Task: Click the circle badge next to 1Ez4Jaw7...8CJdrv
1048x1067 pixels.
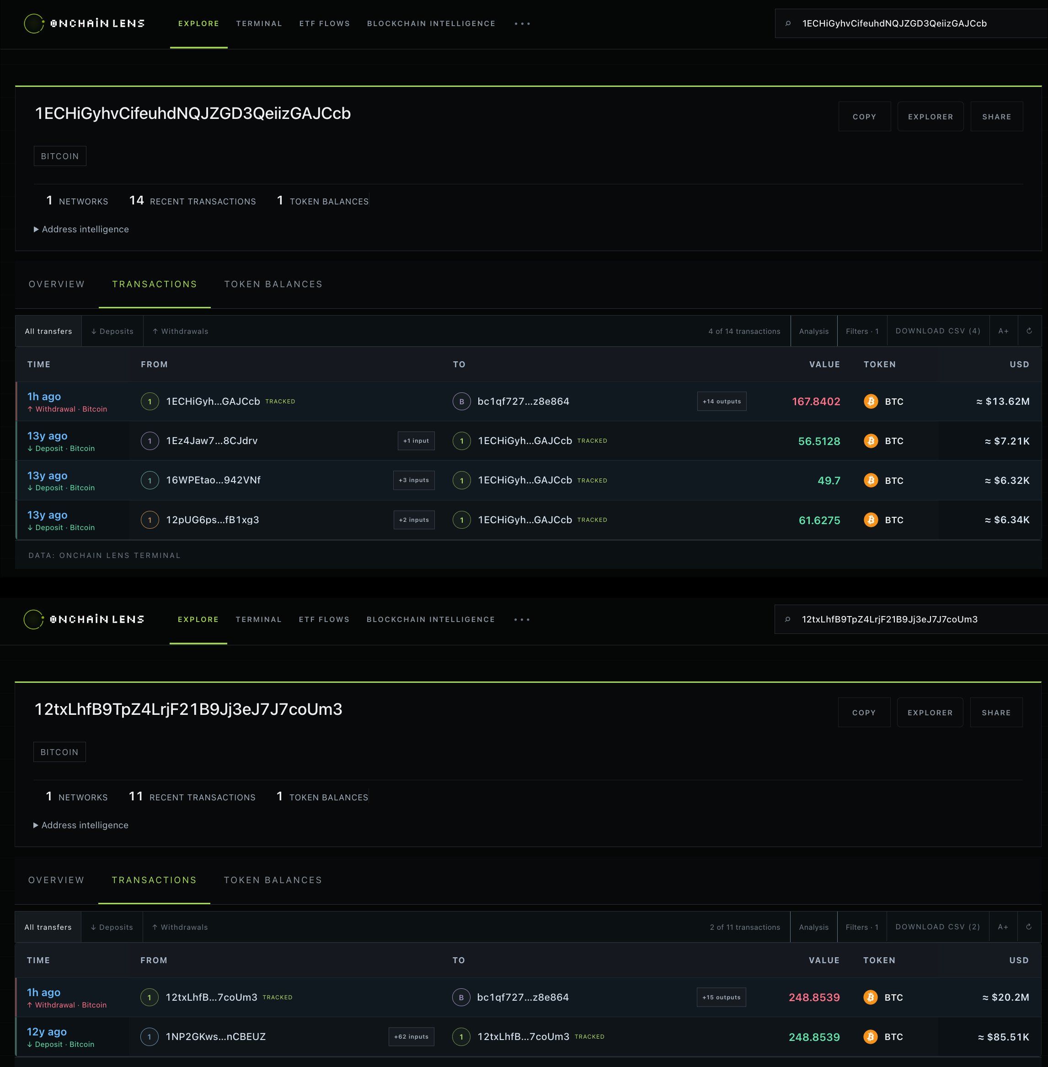Action: pos(150,441)
